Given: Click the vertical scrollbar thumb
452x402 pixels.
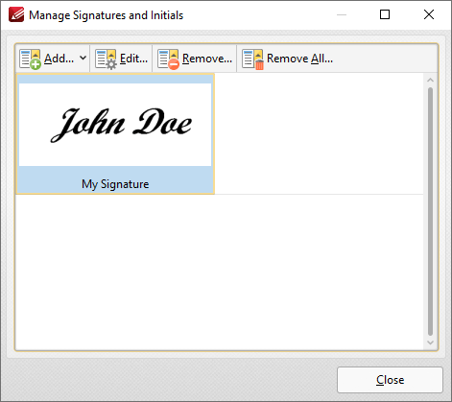Looking at the screenshot, I should click(x=430, y=211).
